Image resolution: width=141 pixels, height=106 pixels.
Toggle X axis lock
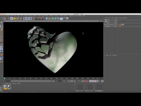pos(24,19)
